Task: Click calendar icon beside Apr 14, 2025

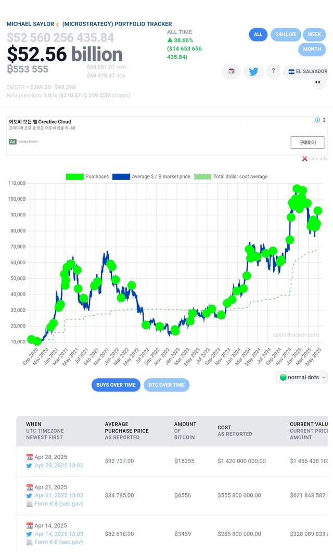Action: (30, 525)
